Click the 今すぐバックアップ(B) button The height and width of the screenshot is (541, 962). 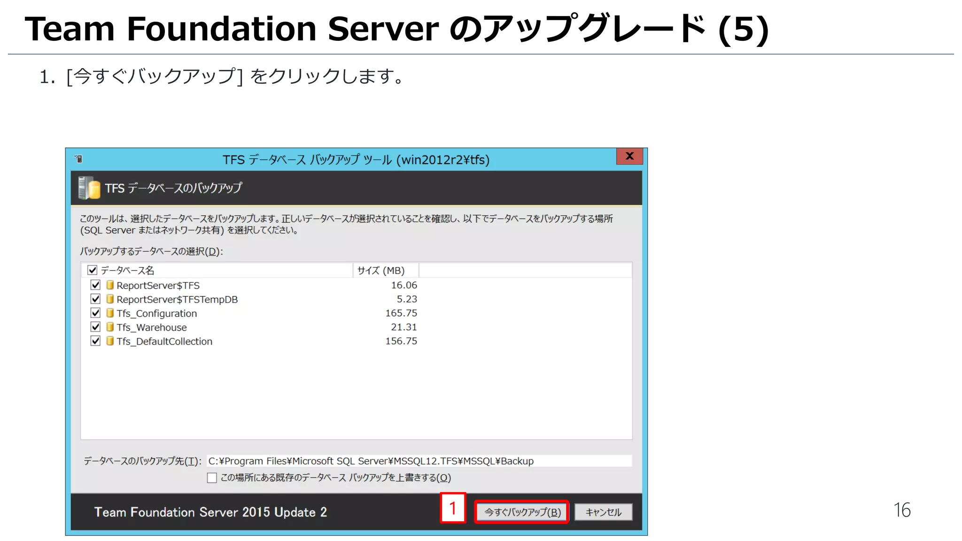522,512
